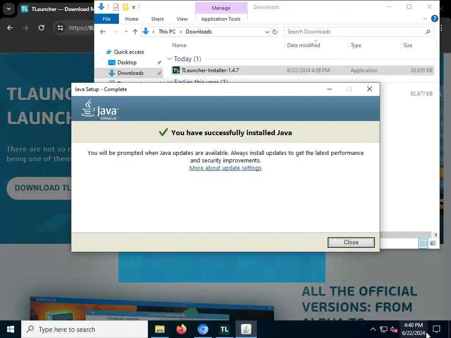This screenshot has height=338, width=451.
Task: Sort by Date modified column
Action: coord(303,45)
